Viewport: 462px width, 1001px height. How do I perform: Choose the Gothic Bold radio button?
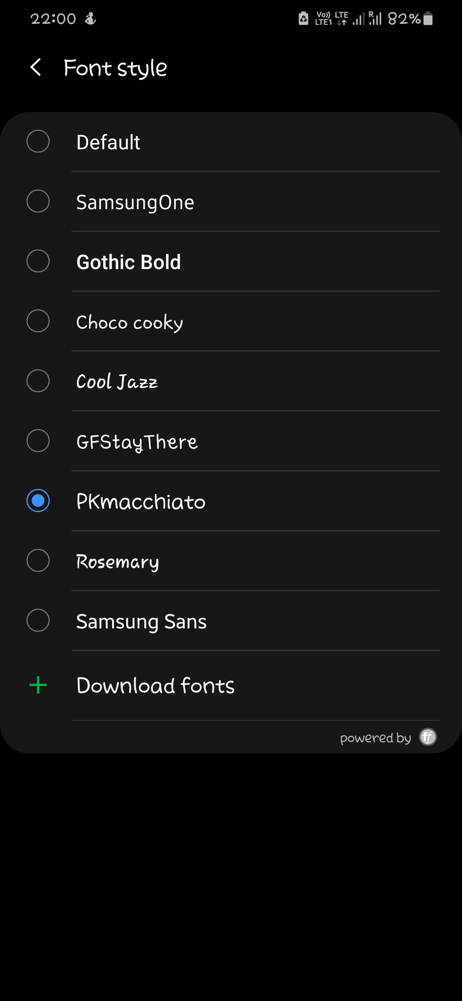coord(38,261)
